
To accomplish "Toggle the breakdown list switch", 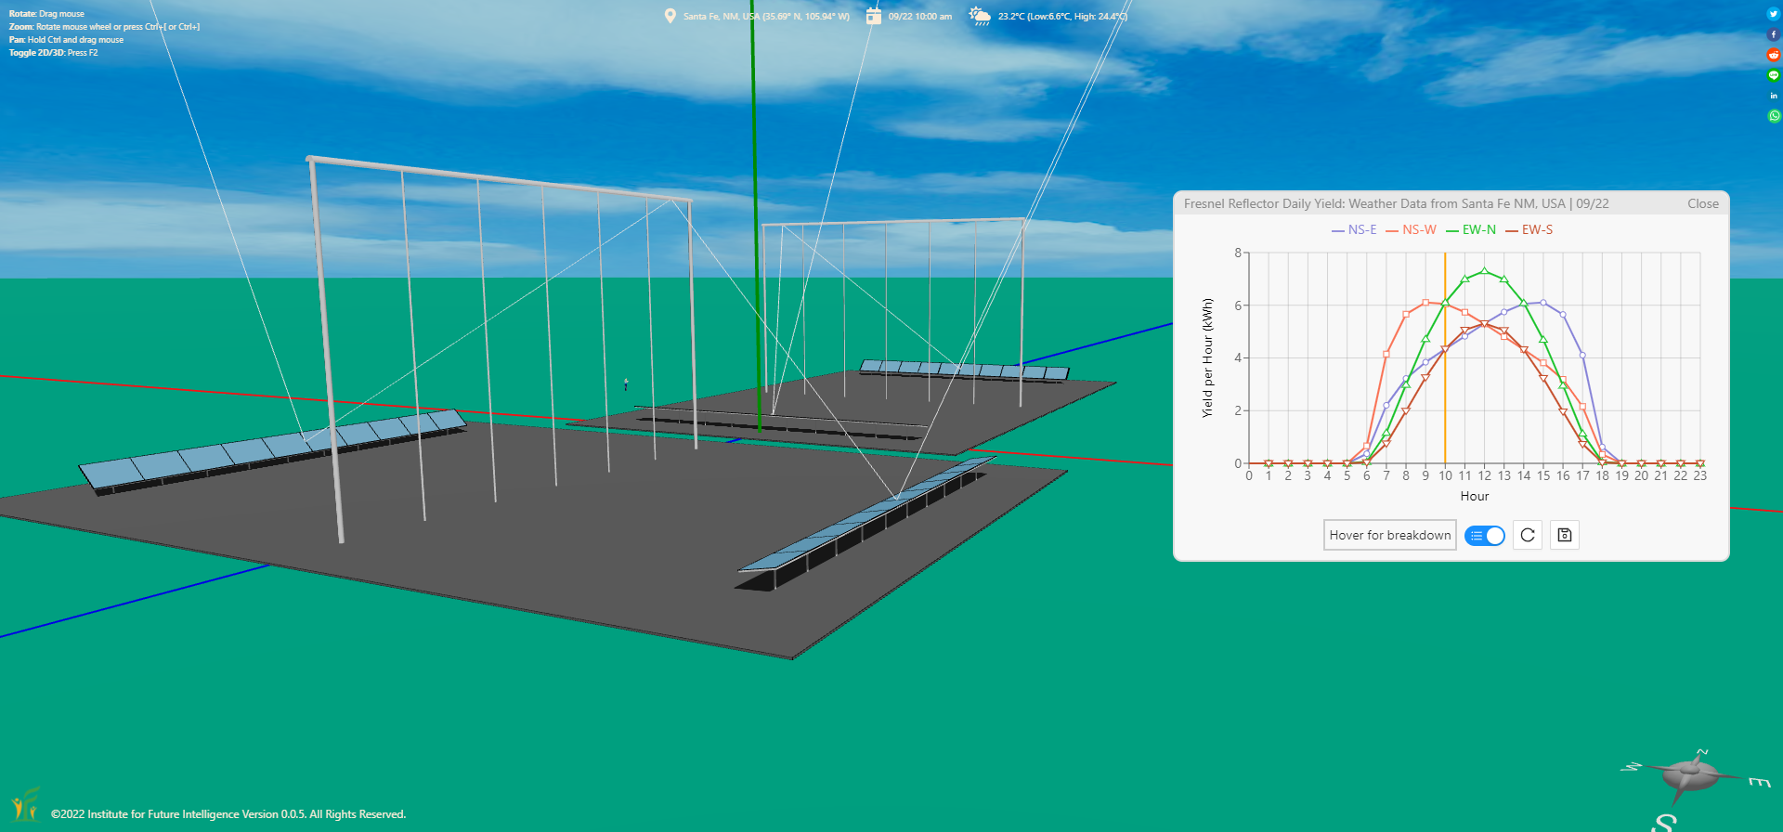I will 1484,536.
